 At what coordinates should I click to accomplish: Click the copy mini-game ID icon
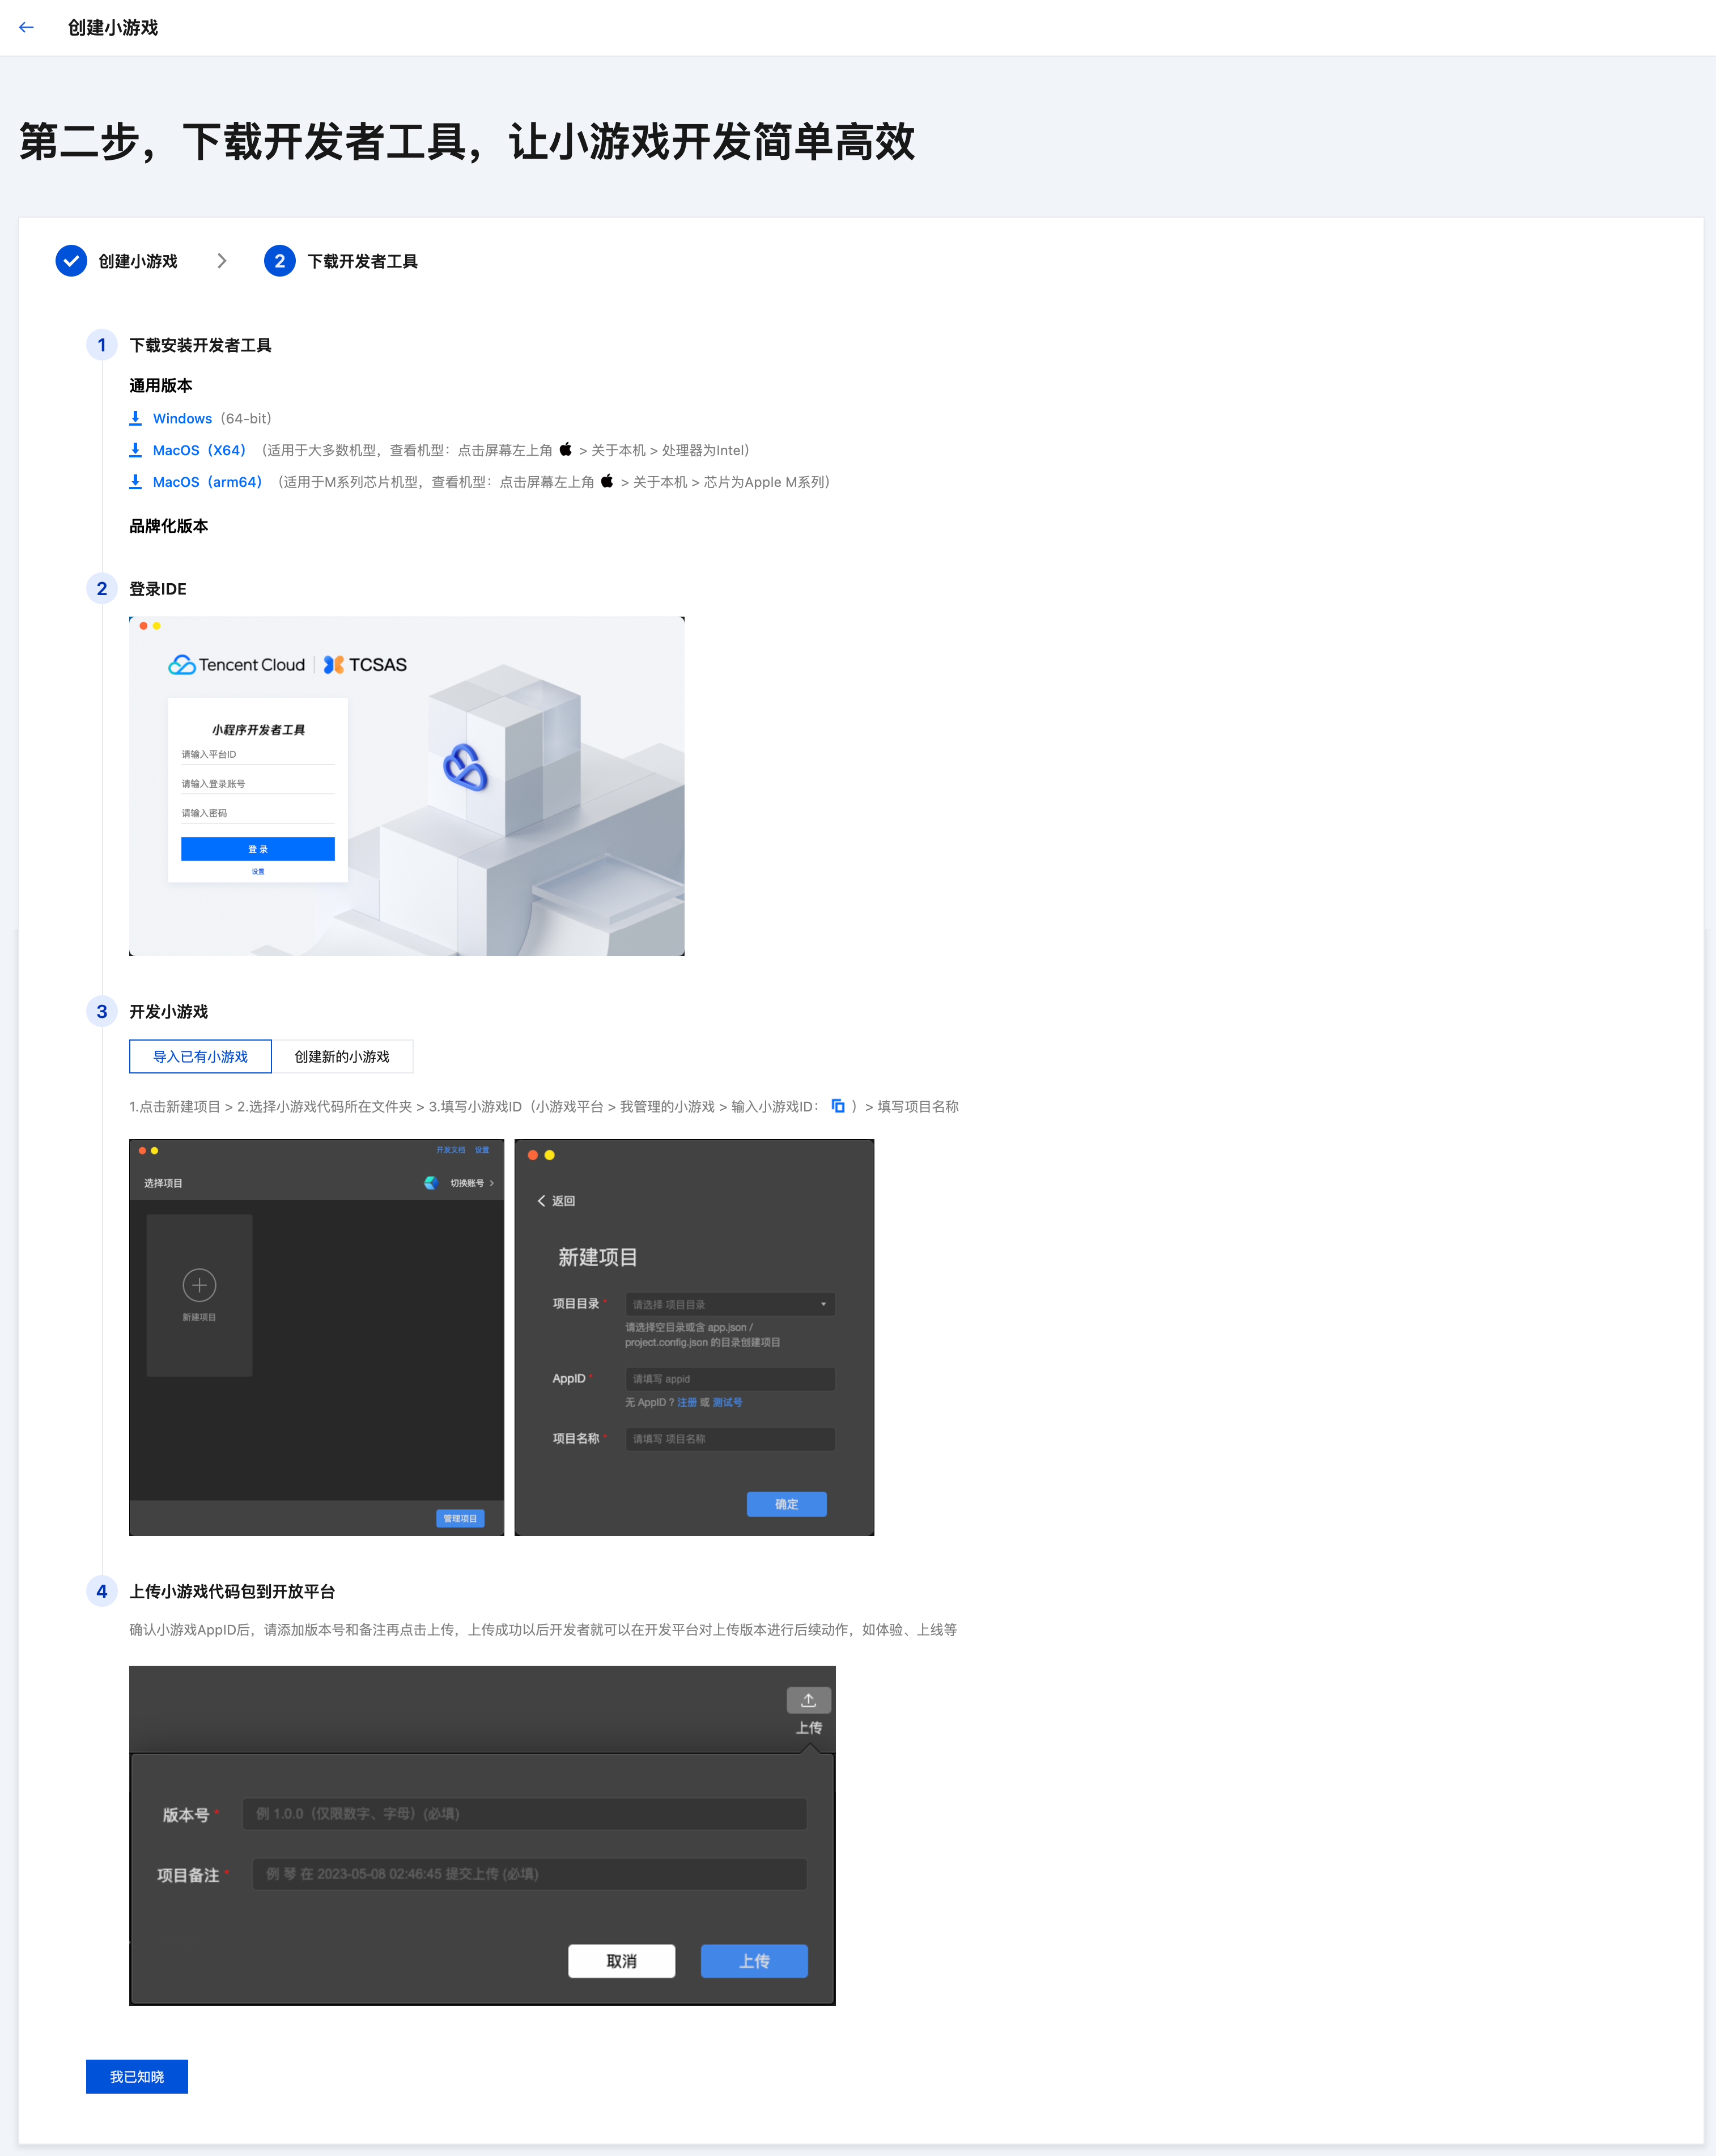point(838,1106)
